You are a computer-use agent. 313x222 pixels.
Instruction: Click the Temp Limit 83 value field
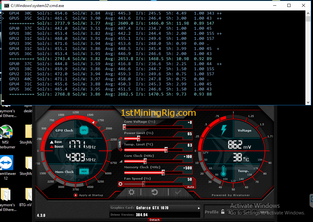click(x=190, y=145)
